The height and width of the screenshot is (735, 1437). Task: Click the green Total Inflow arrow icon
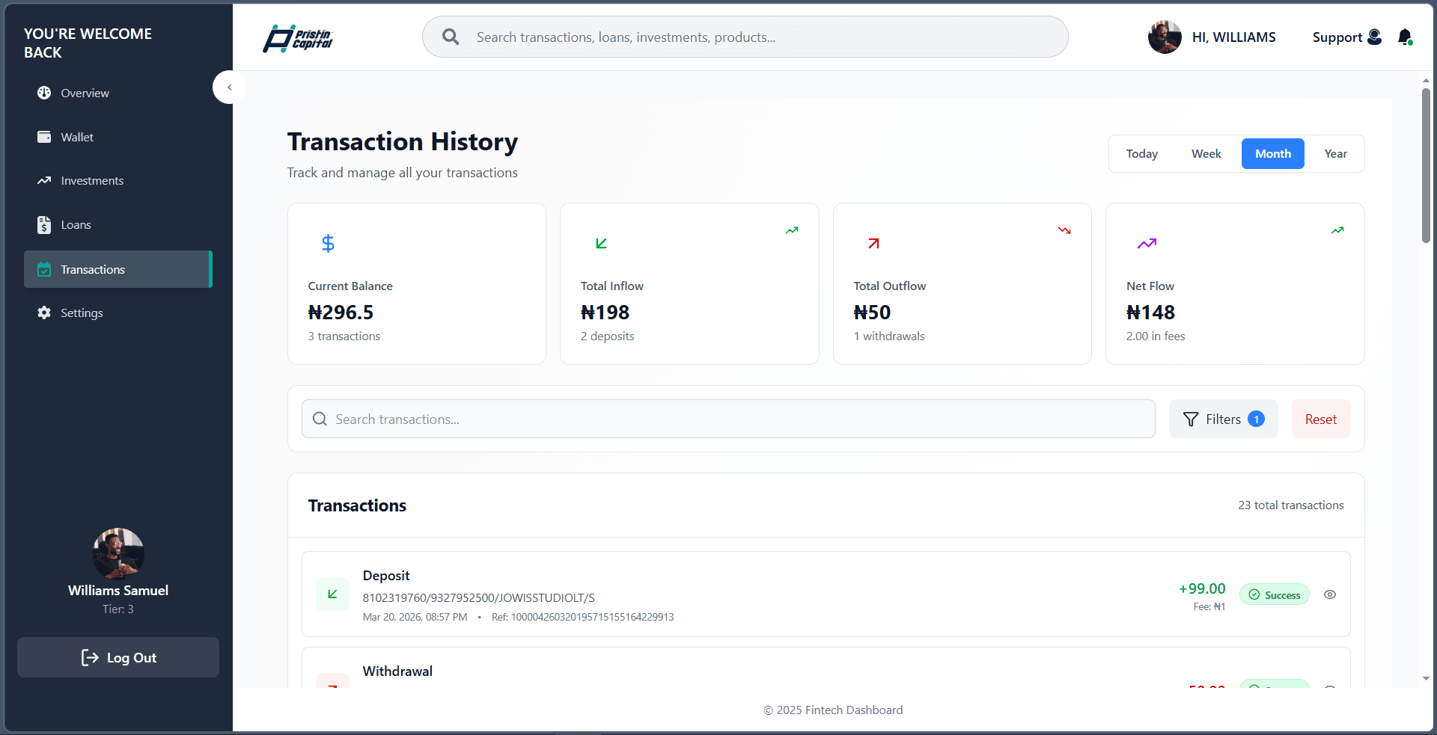[601, 243]
